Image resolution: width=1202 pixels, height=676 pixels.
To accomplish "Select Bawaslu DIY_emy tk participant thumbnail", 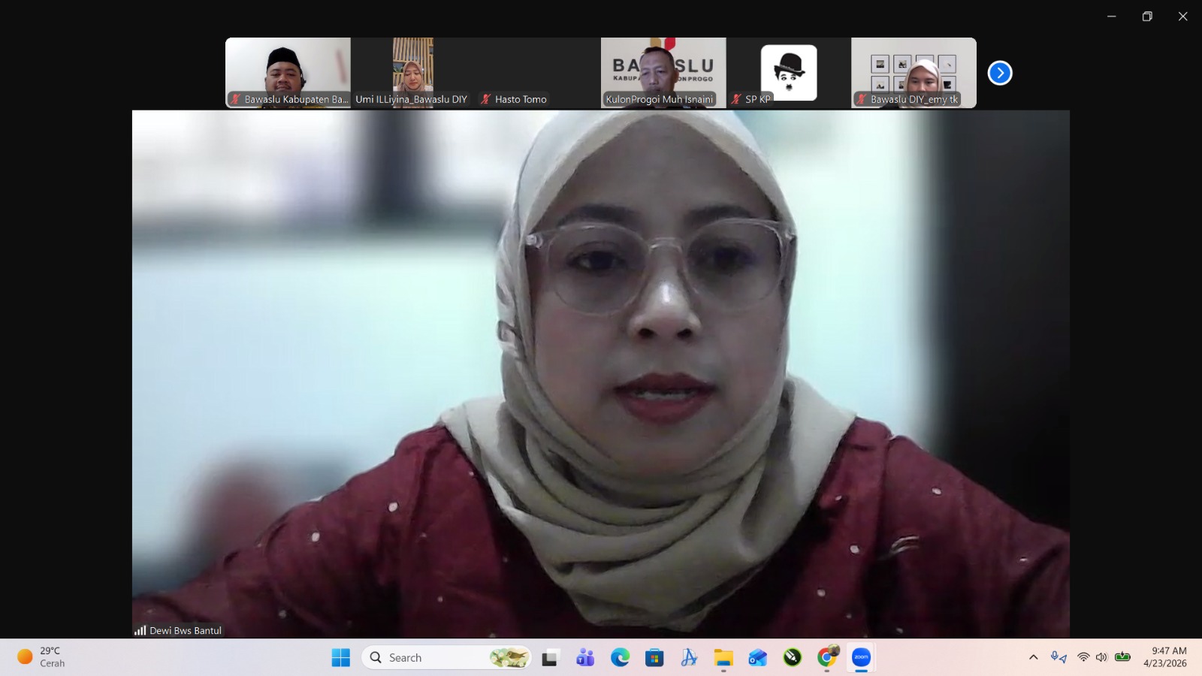I will (914, 73).
